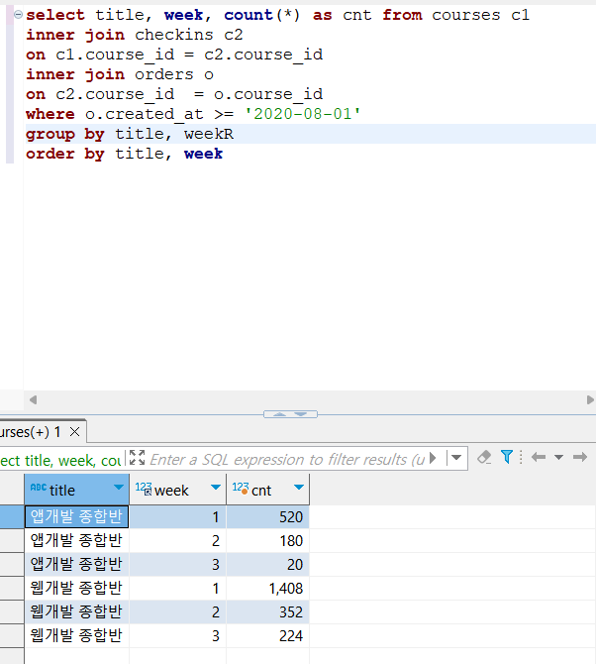Open custom filters funnel icon
The height and width of the screenshot is (664, 596).
click(x=507, y=457)
